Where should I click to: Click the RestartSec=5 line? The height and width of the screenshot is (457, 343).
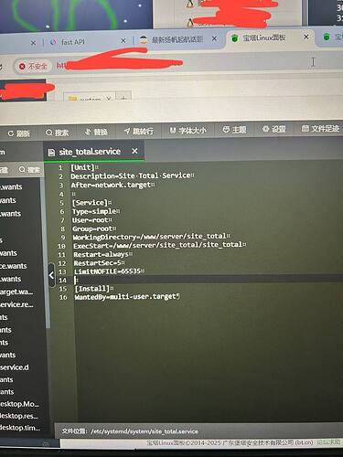click(x=98, y=263)
